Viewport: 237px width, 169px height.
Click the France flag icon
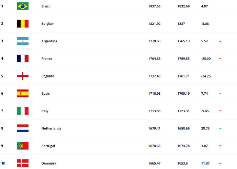click(23, 59)
